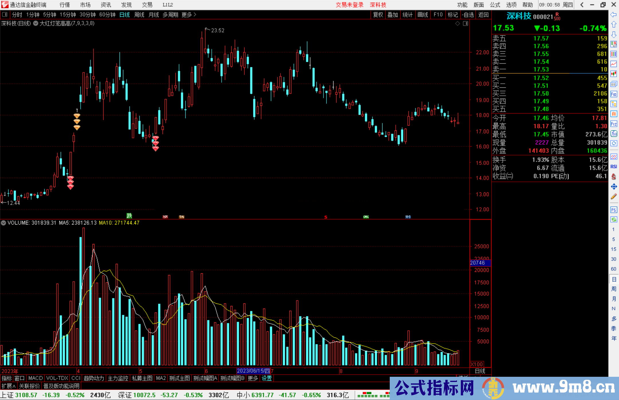This screenshot has width=619, height=400.
Task: Click the F10 company info sidebar icon
Action: coord(614,94)
